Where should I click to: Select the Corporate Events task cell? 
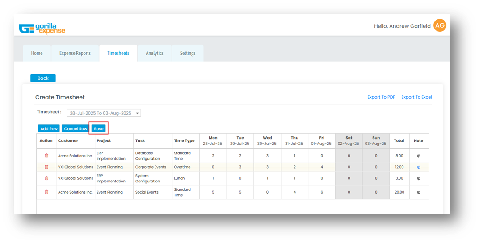point(153,167)
